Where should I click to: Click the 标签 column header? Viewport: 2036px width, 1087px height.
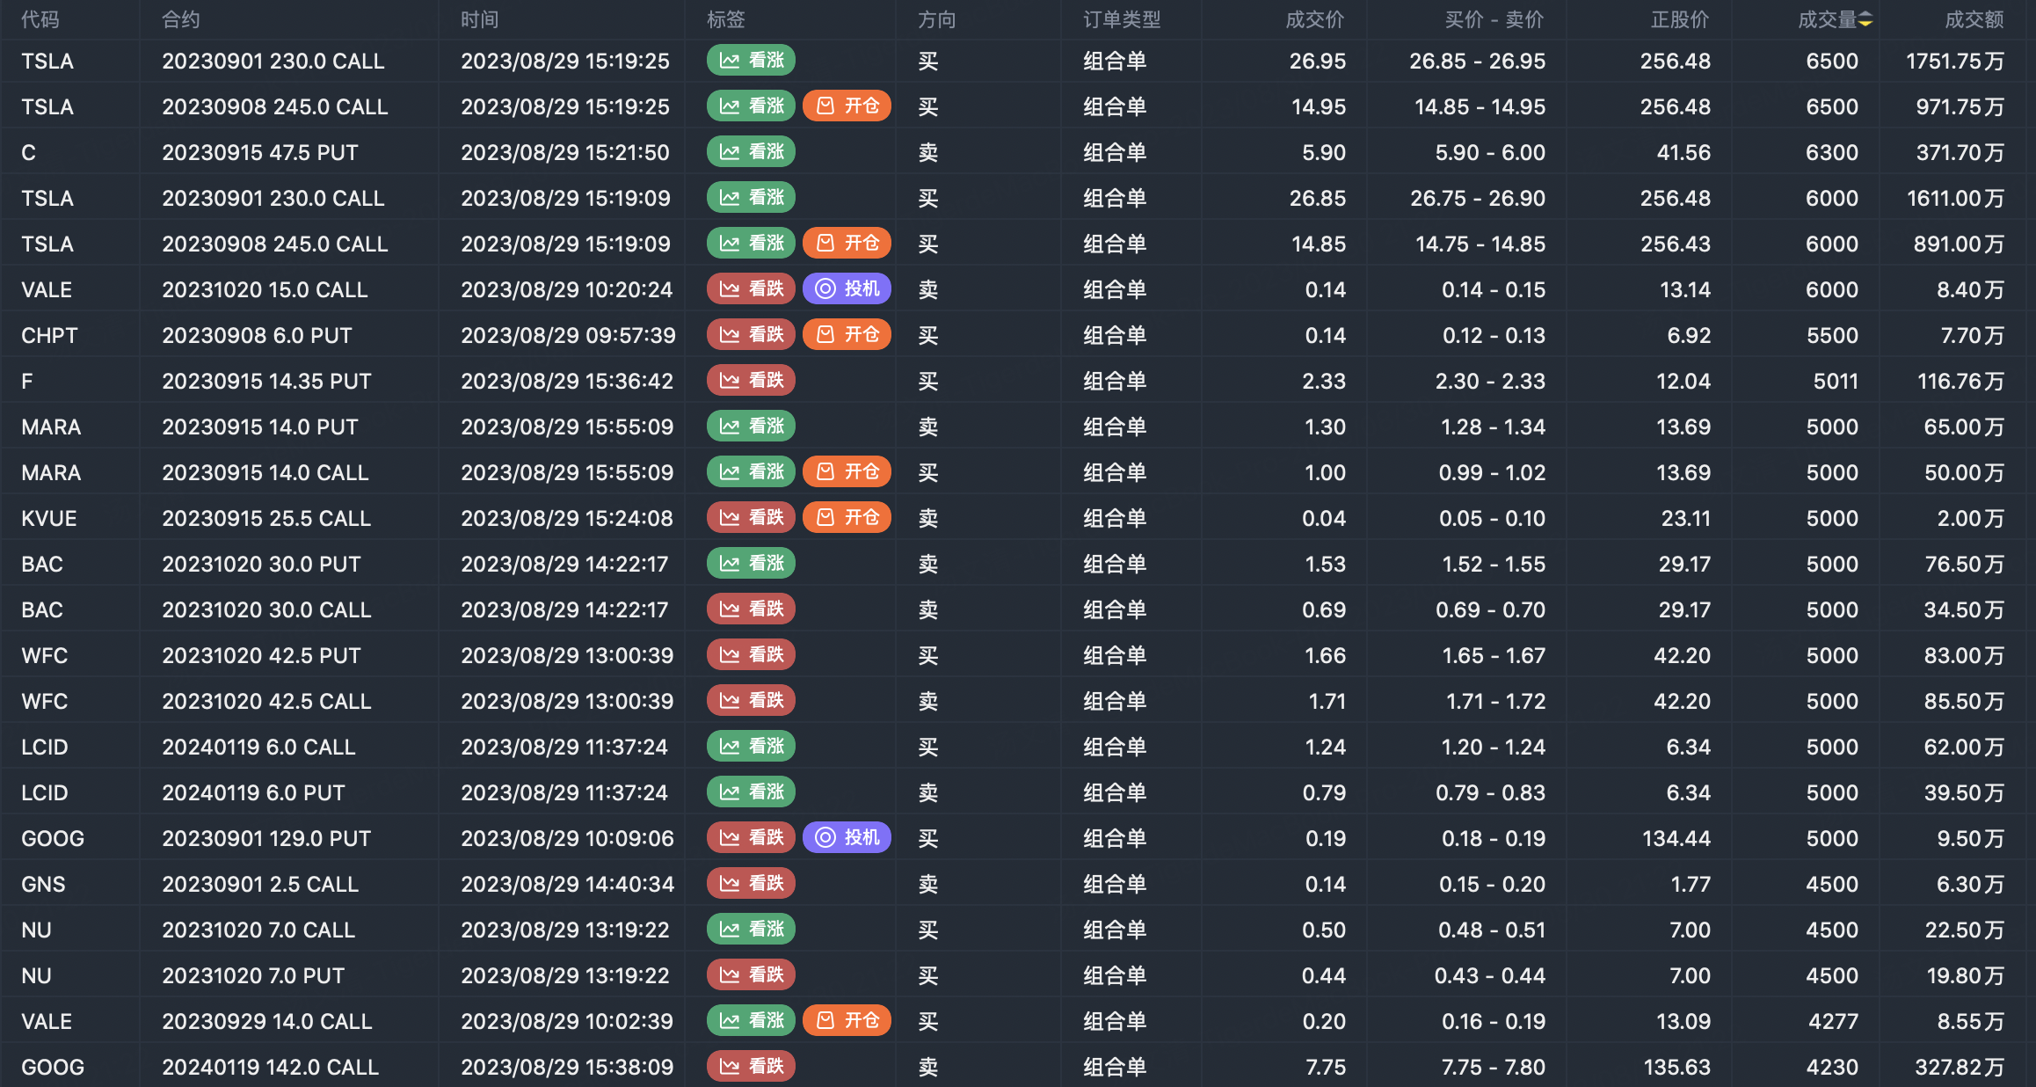(x=726, y=20)
